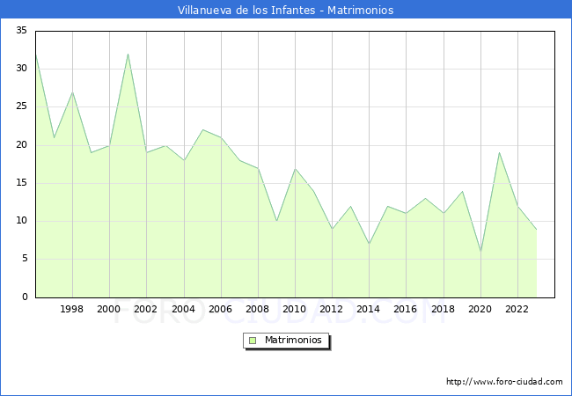Click the final 2023 data point at 9
572x396 pixels.
click(x=536, y=229)
